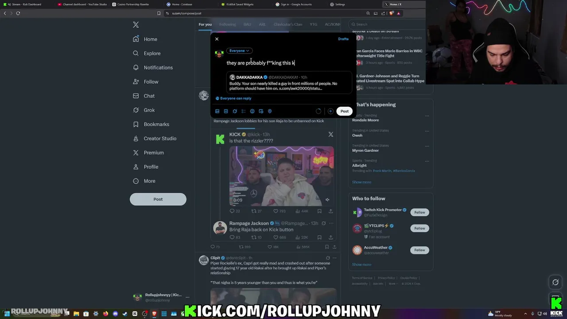
Task: Play the KICK rizzler video
Action: [281, 176]
